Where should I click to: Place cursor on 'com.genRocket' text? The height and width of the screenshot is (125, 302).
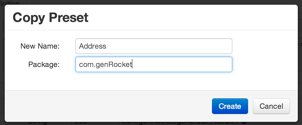coord(105,64)
